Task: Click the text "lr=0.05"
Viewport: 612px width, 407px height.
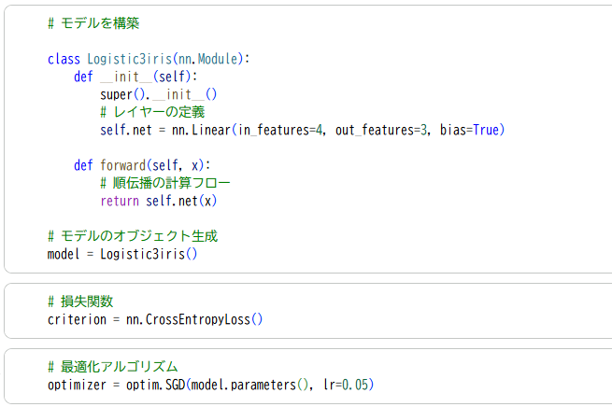Action: click(346, 385)
